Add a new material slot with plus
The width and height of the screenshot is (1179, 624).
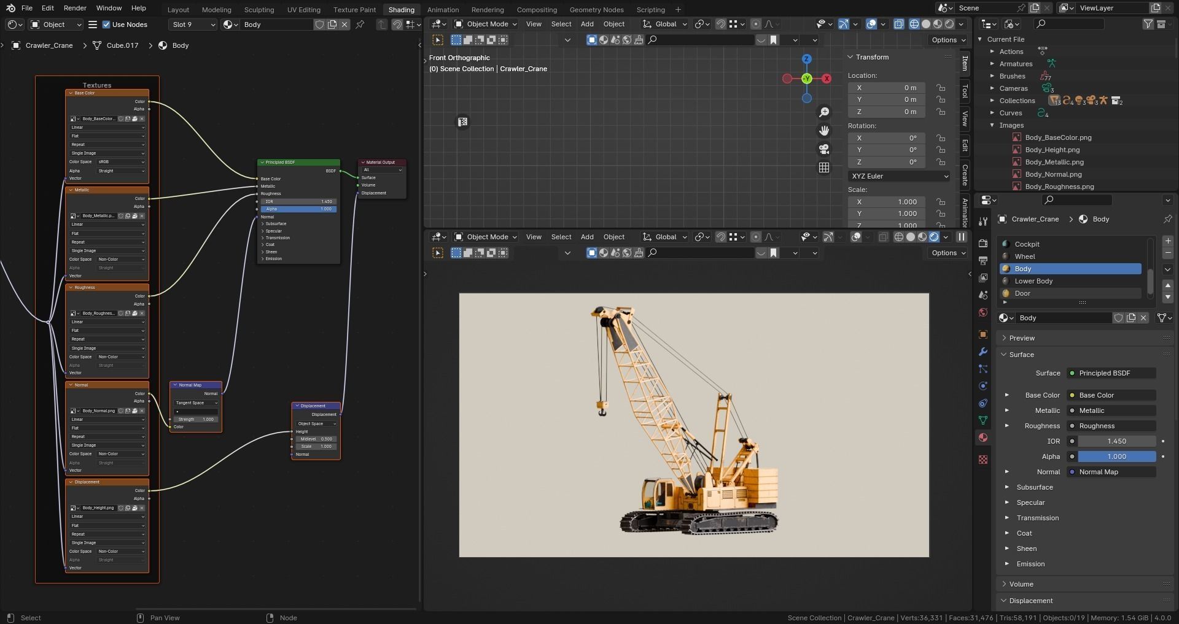point(1168,241)
